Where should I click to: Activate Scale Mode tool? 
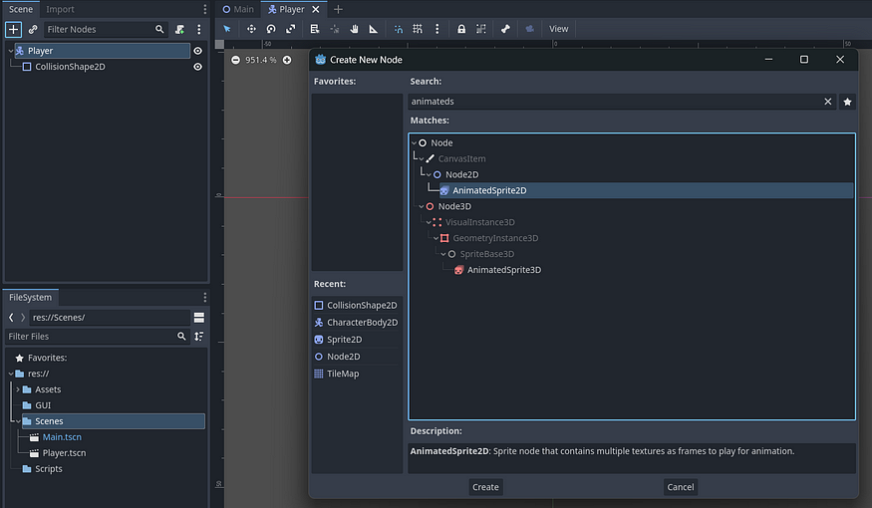pos(290,29)
